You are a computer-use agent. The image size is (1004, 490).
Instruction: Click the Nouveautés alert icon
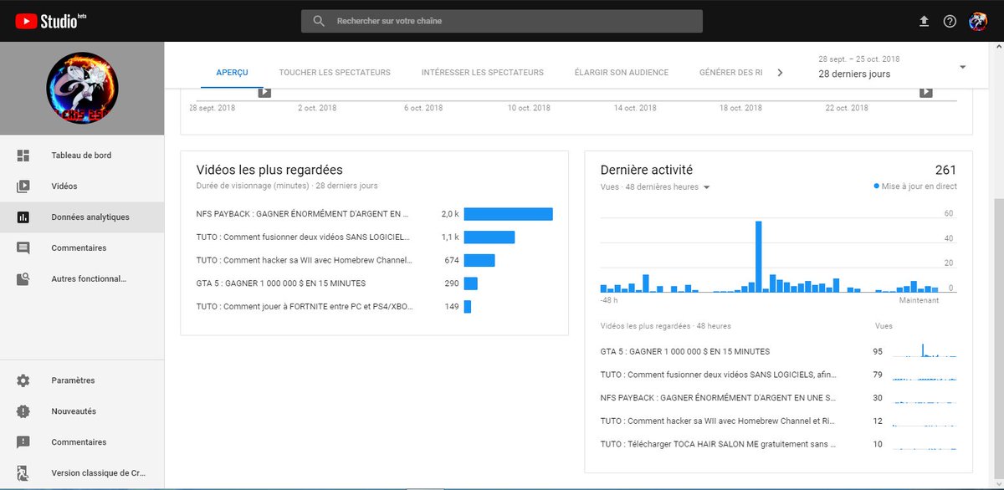(x=23, y=411)
